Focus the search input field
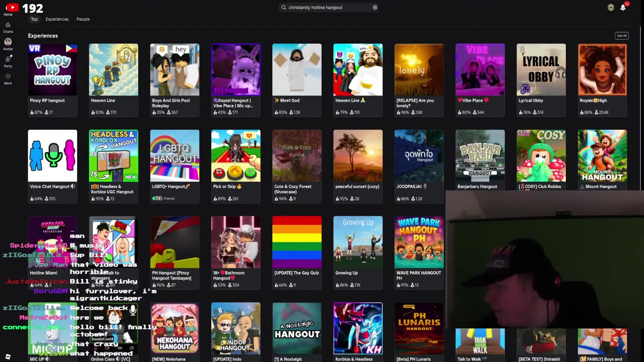Screen dimensions: 644x362 (329, 8)
